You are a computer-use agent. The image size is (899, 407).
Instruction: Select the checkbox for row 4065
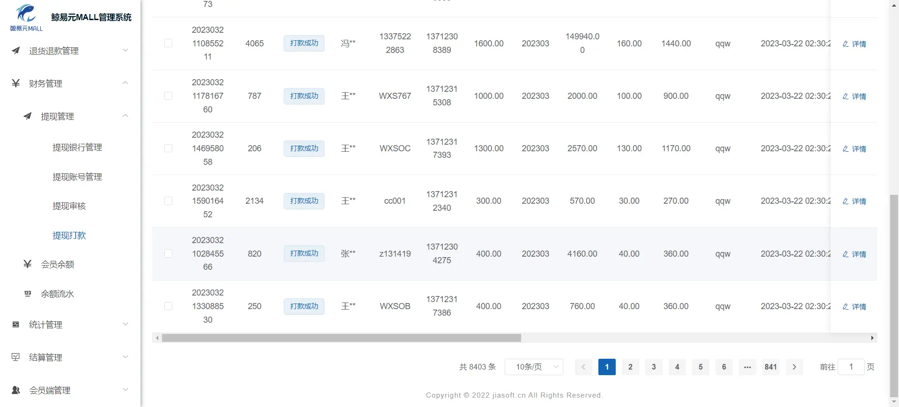(x=168, y=43)
